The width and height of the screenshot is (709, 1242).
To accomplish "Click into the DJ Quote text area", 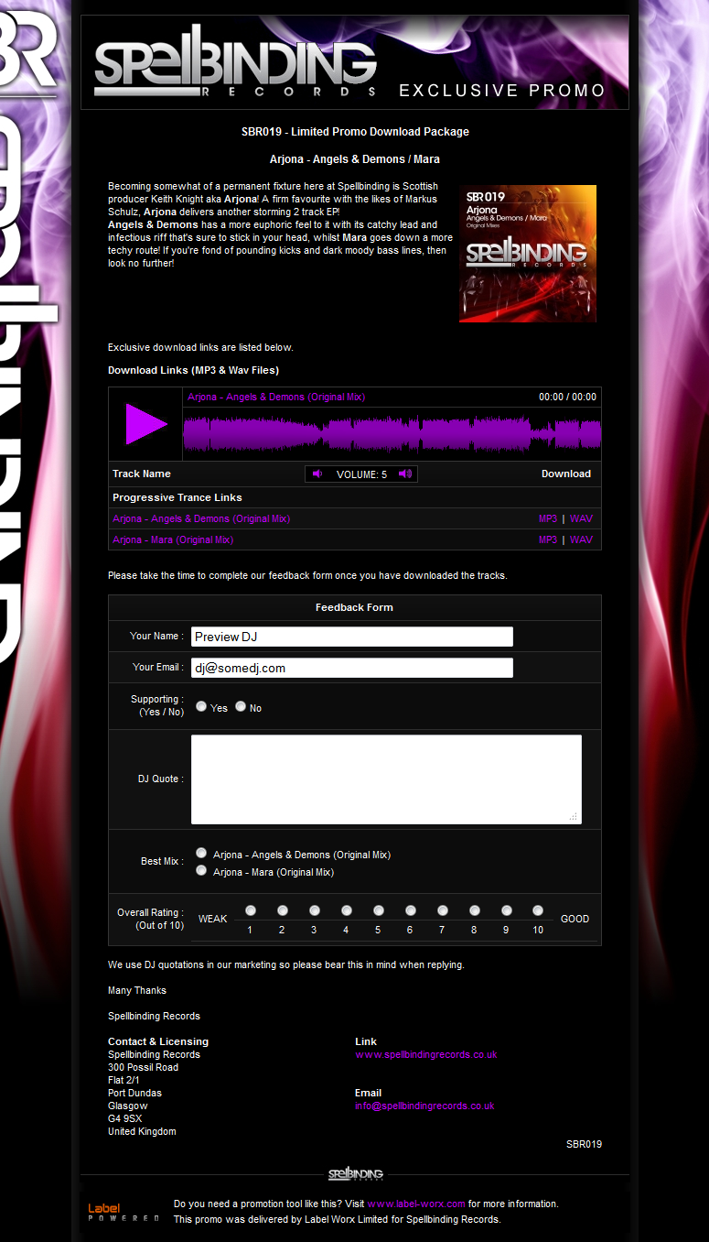I will 386,779.
